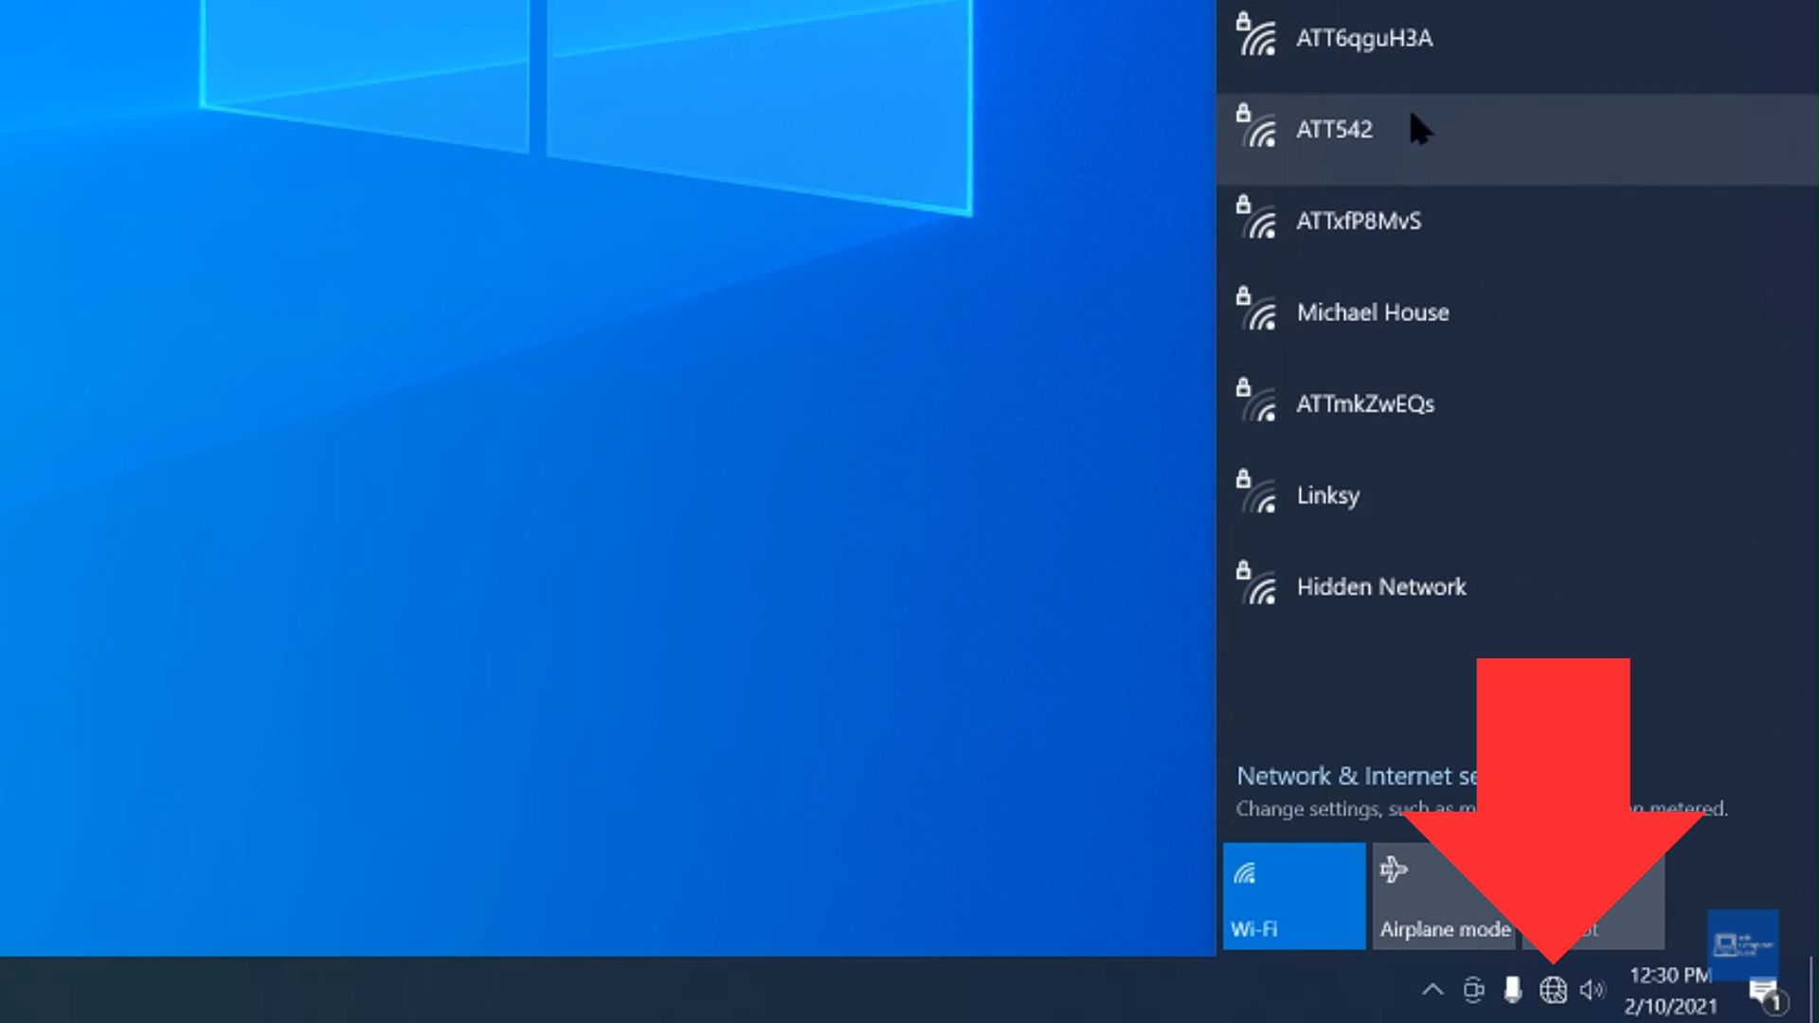Select the ATTxfP8MvS Wi-Fi network
The image size is (1819, 1023).
1518,230
